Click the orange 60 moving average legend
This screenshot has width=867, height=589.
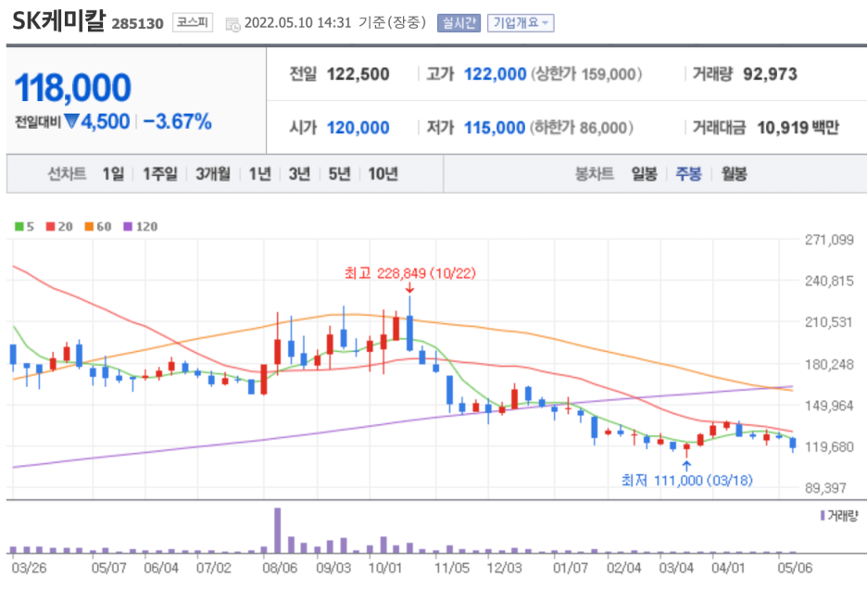pyautogui.click(x=98, y=226)
